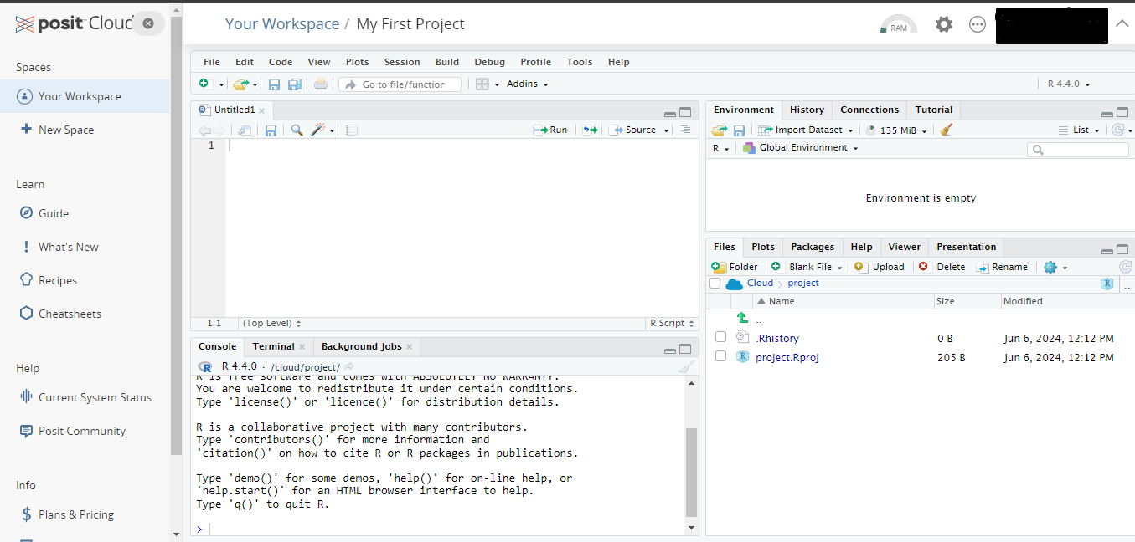Viewport: 1135px width, 542px height.
Task: Open an existing file with the folder icon
Action: 240,84
